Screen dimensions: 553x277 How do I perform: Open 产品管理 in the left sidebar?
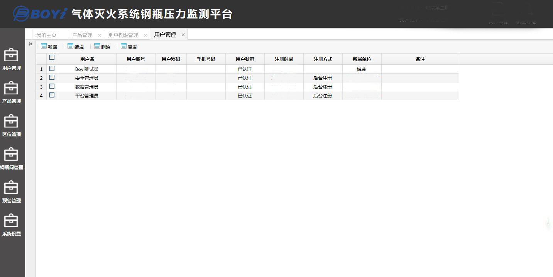pos(11,93)
